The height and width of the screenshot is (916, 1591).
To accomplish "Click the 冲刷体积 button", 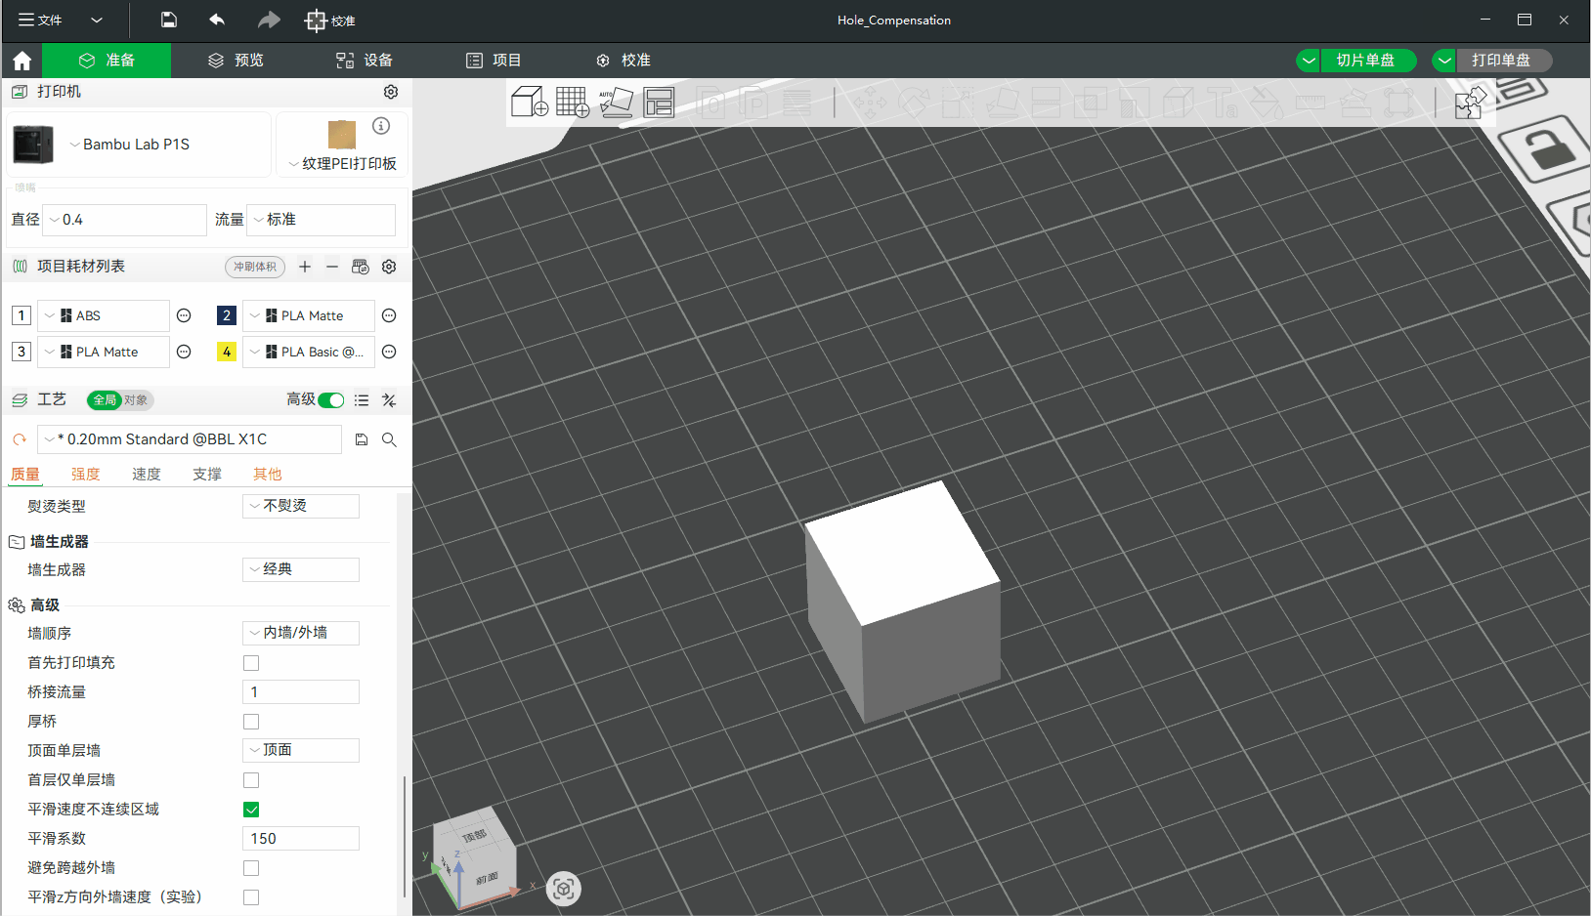I will [x=255, y=267].
